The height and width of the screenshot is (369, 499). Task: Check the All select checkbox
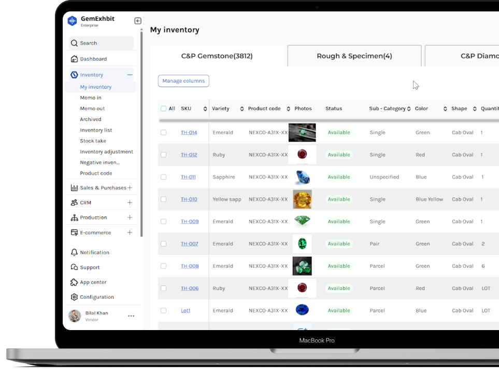pos(163,108)
